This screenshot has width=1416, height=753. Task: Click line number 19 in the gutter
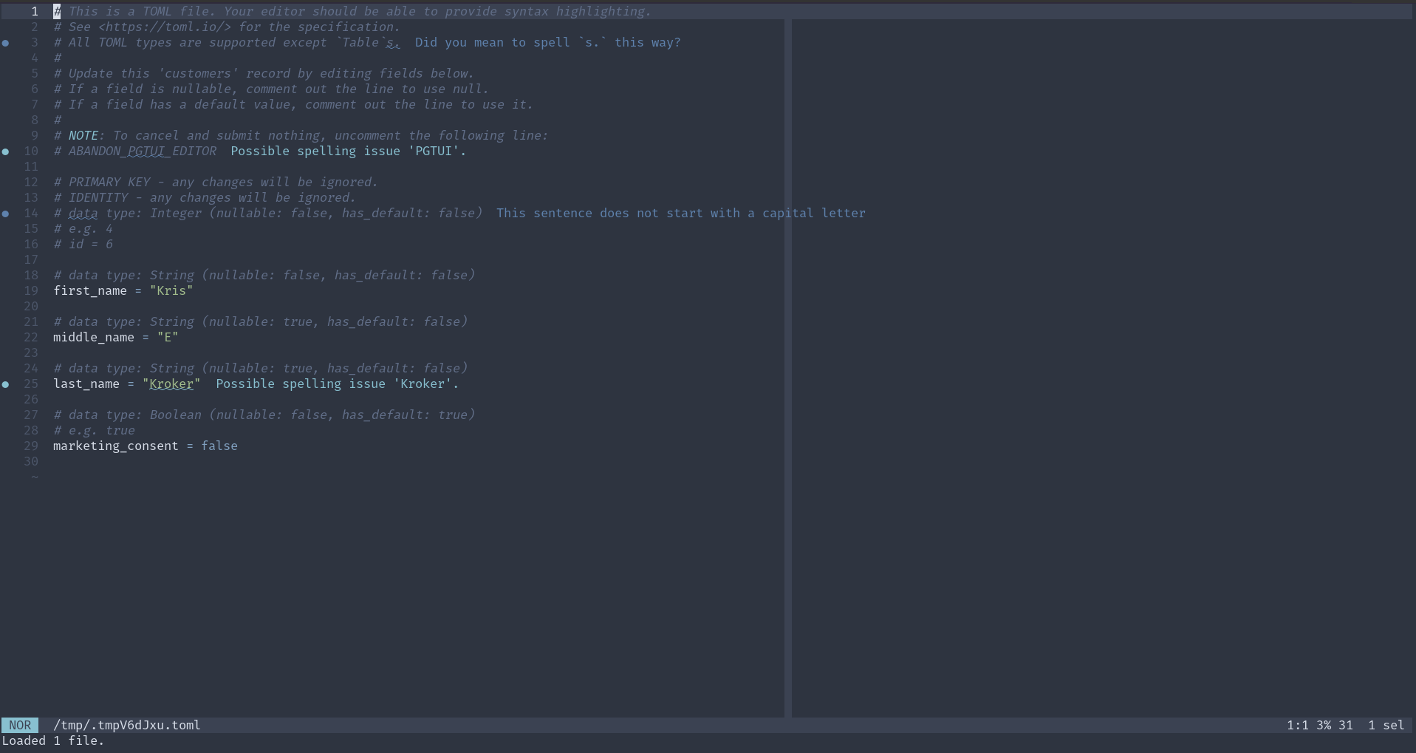[x=31, y=290]
